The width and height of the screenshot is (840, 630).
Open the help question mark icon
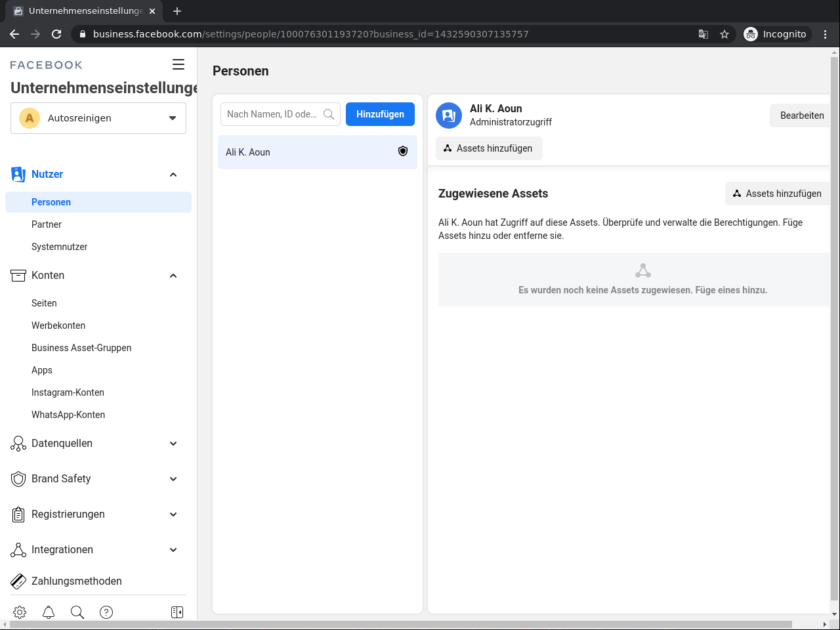pyautogui.click(x=106, y=612)
